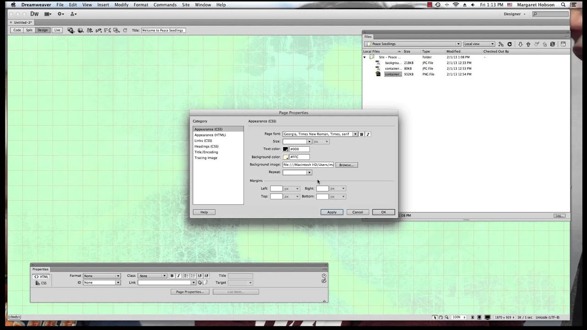This screenshot has width=587, height=330.
Task: Open Local view dropdown in Files panel
Action: tap(479, 44)
